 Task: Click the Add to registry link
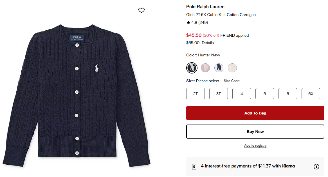pyautogui.click(x=255, y=146)
